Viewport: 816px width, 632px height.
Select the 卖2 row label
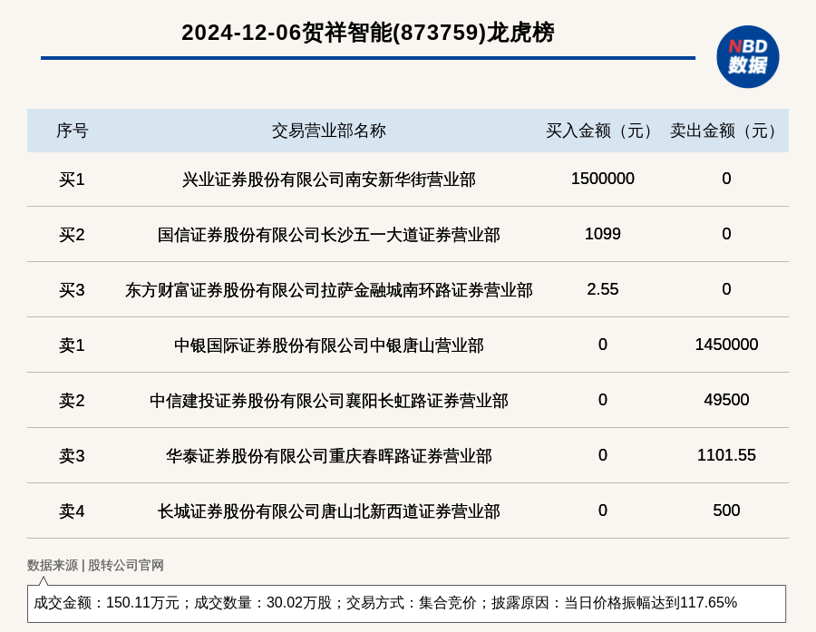[72, 401]
